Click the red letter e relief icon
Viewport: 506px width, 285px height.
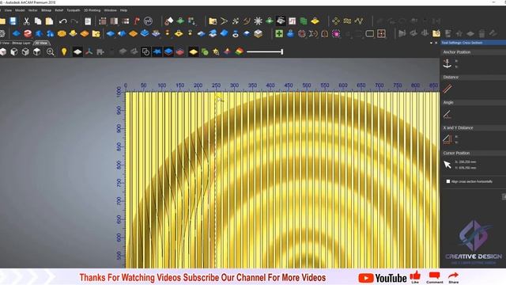pos(28,33)
